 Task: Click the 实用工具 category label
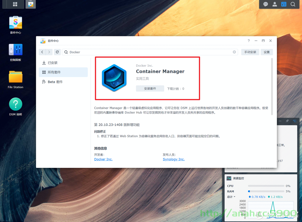(142, 79)
